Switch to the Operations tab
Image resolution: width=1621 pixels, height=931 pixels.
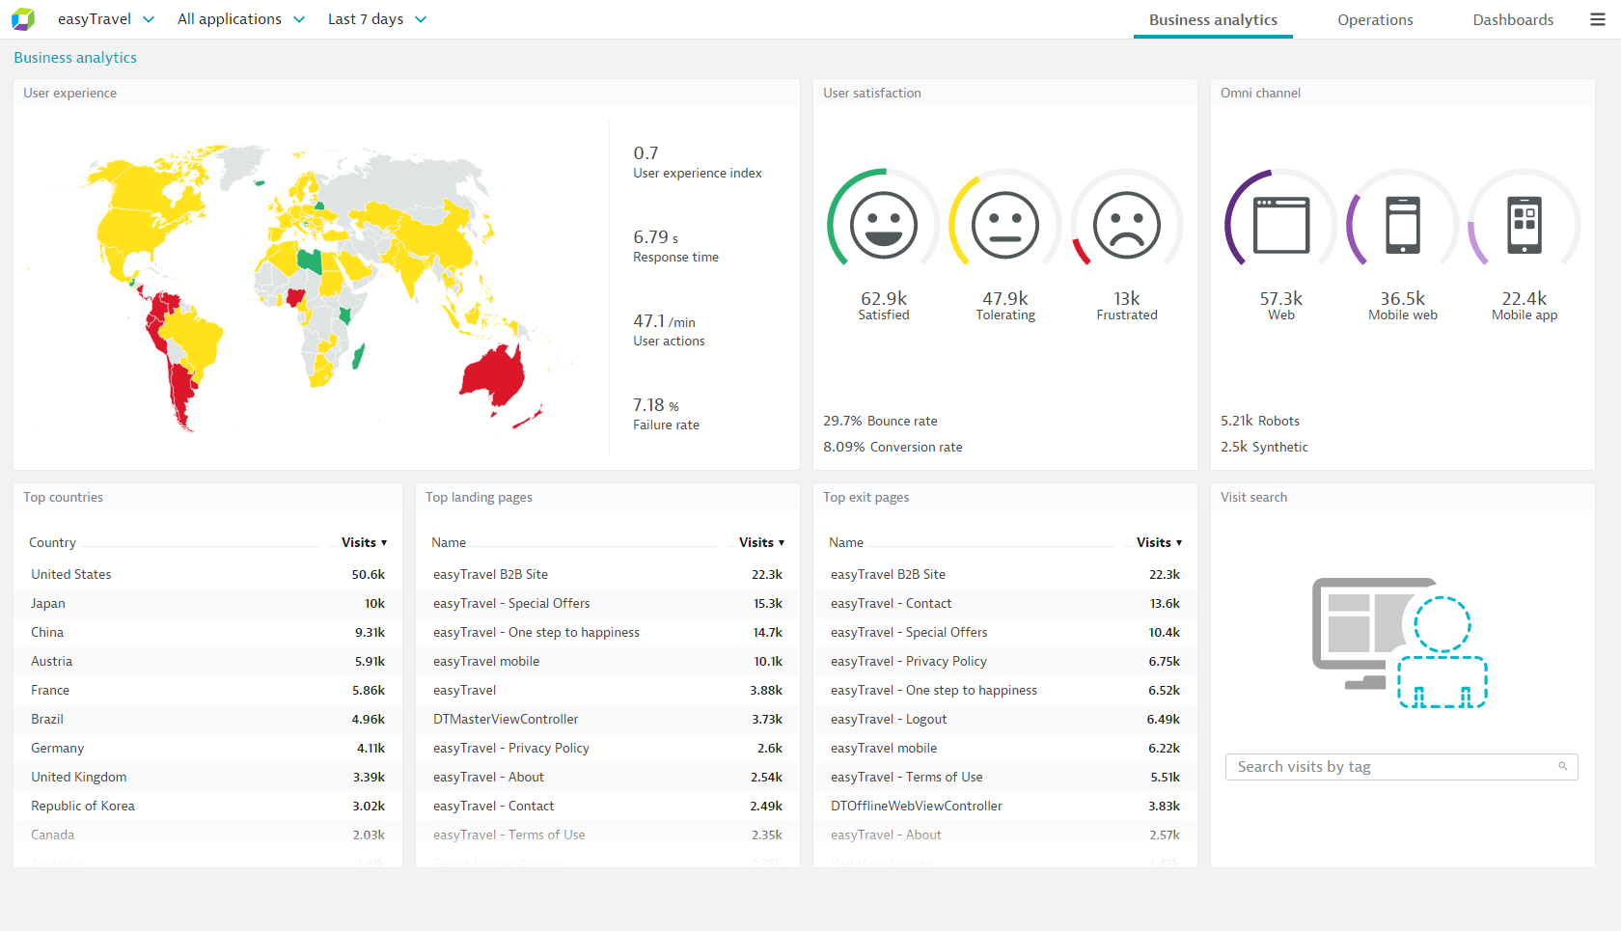1375,19
